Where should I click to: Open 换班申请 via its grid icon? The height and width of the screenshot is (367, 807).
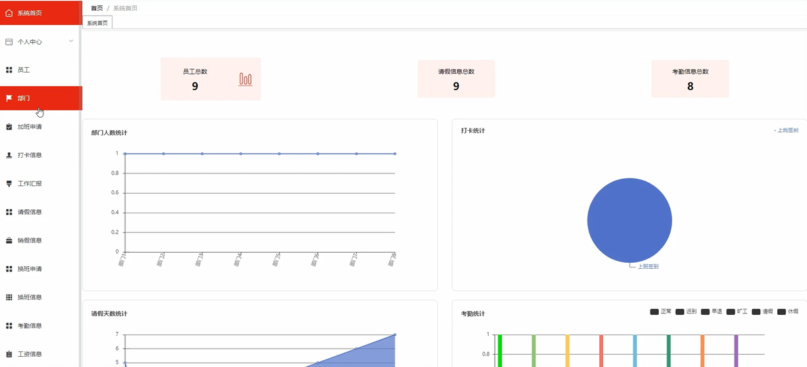tap(9, 269)
